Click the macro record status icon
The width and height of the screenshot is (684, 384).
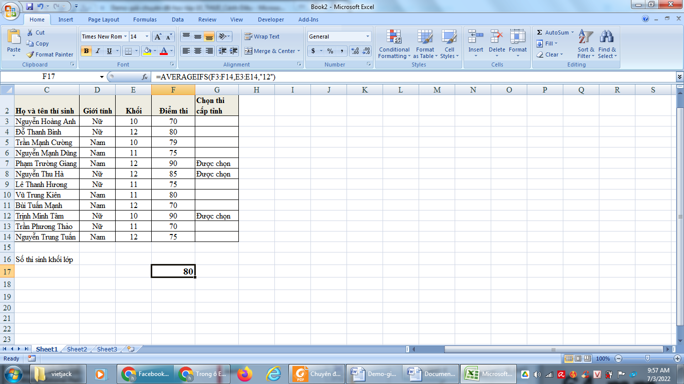(x=32, y=358)
